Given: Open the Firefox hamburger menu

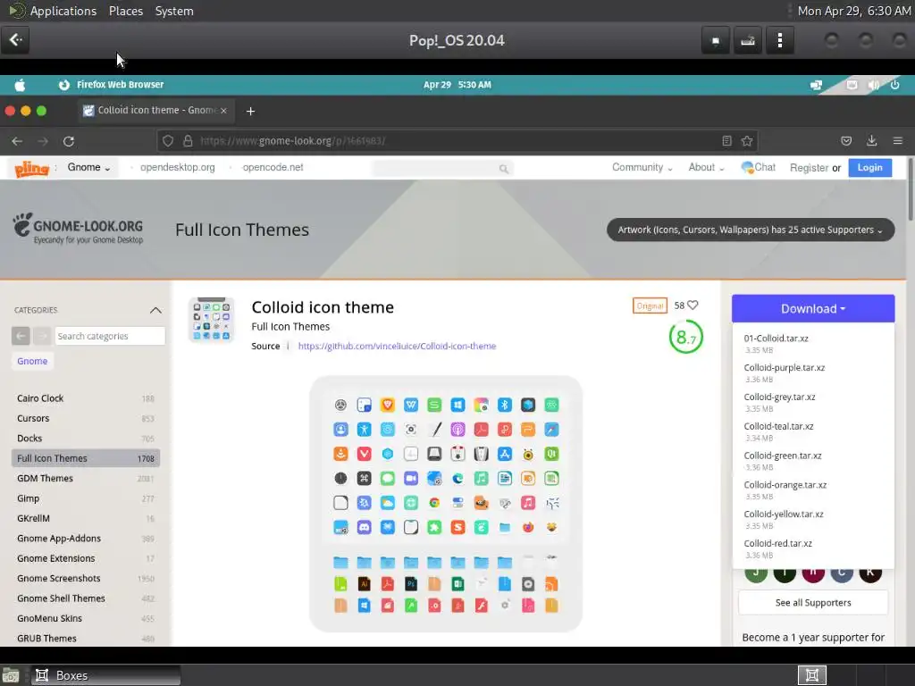Looking at the screenshot, I should 897,141.
